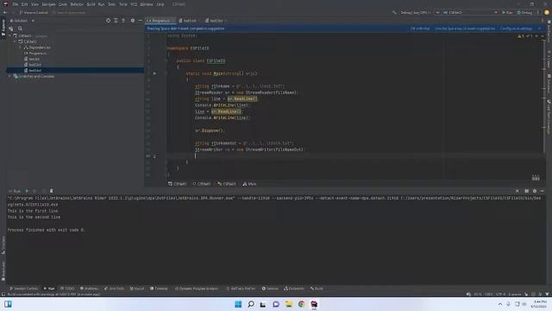Image resolution: width=552 pixels, height=311 pixels.
Task: Open the Endpoints tool window tab
Action: coord(294,289)
